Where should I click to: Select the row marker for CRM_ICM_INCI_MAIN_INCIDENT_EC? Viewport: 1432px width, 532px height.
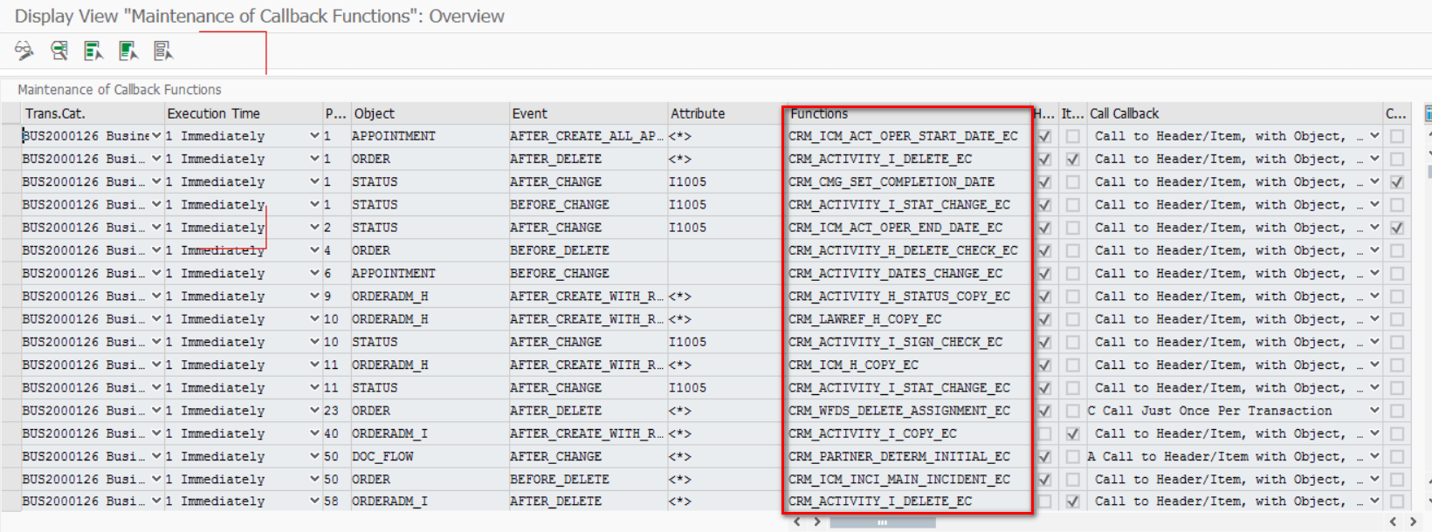point(10,479)
